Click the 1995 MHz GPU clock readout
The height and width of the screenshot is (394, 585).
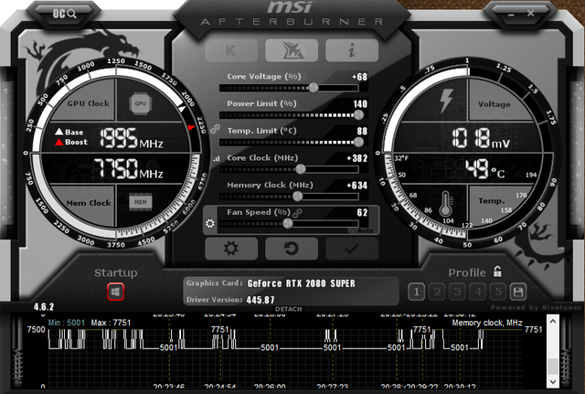[x=132, y=138]
